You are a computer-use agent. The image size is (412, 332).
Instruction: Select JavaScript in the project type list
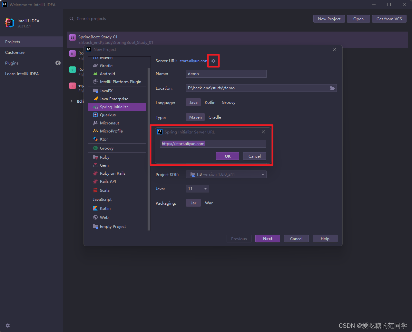117,200
